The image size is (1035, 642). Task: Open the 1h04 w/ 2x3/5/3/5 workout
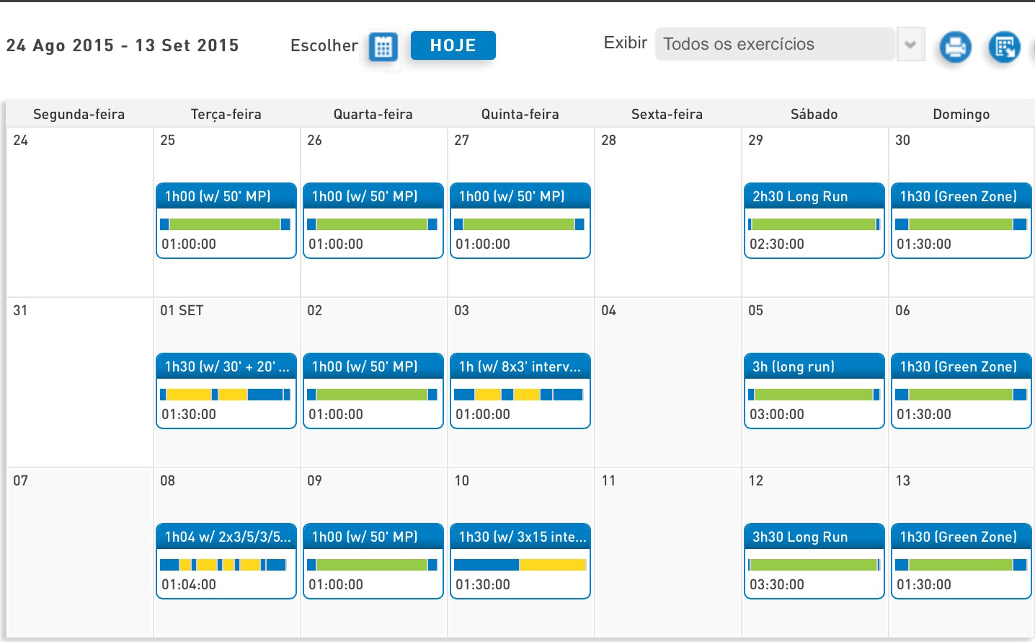[226, 537]
